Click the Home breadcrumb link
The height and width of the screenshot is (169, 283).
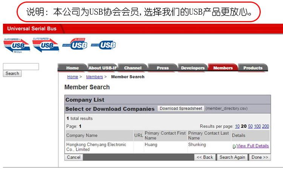(72, 77)
